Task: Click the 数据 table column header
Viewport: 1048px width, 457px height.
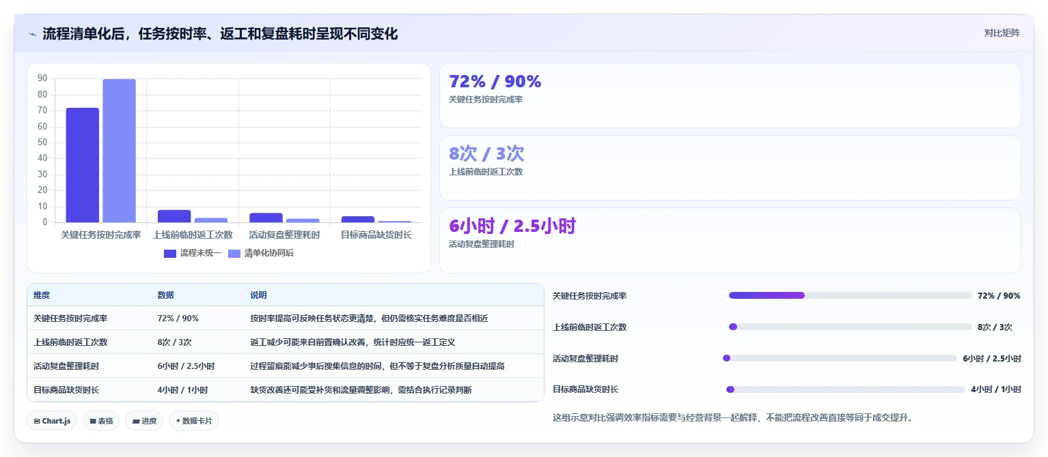Action: click(x=165, y=295)
